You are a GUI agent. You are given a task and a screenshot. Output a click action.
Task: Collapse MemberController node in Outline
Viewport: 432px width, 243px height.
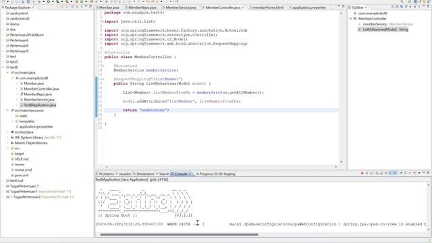point(351,18)
